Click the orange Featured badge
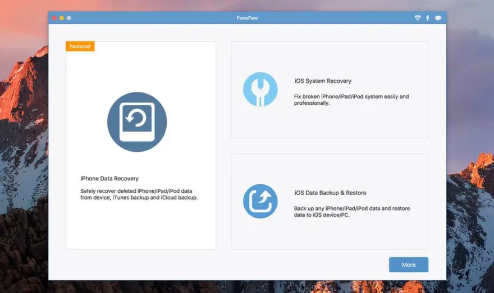This screenshot has width=494, height=293. (x=80, y=46)
